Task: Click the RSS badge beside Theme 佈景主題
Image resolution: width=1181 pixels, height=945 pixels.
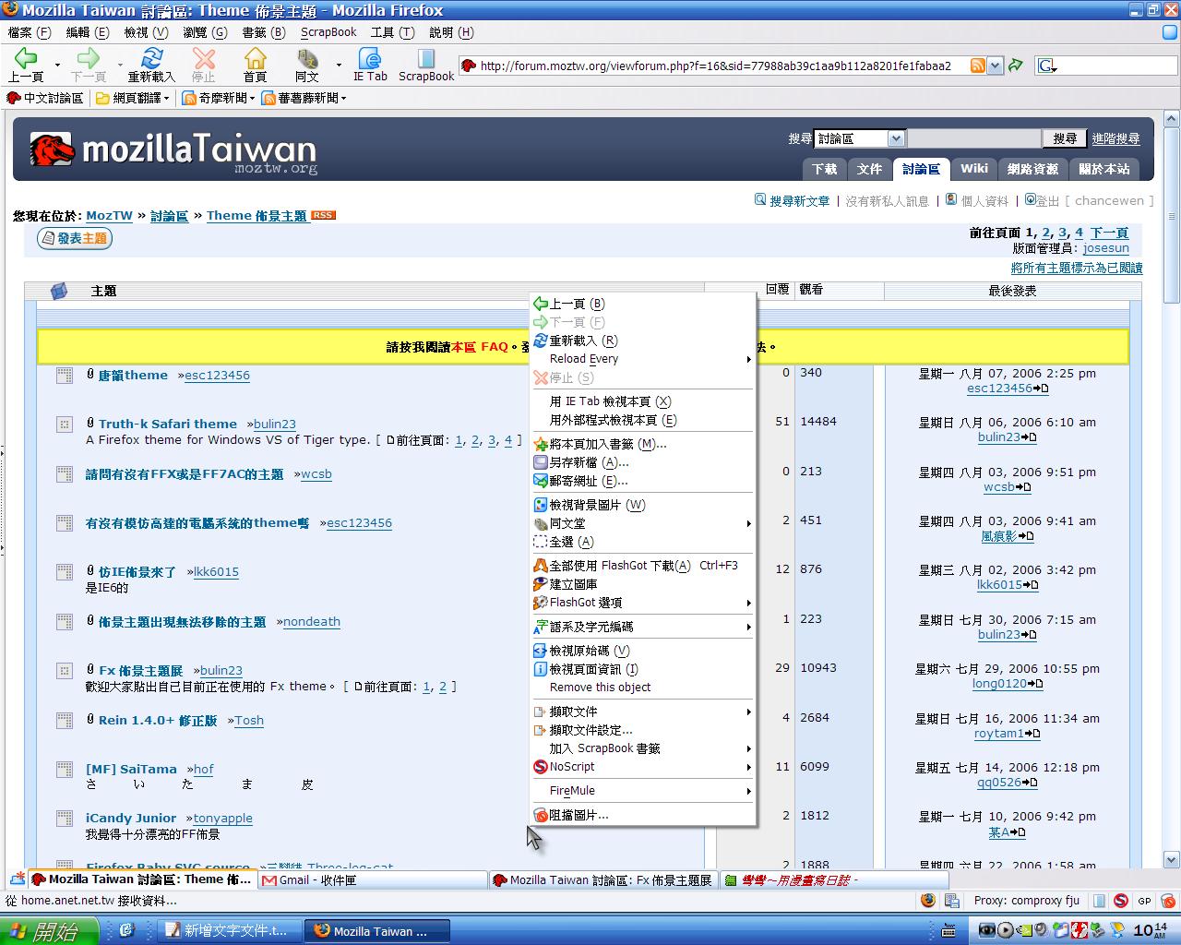Action: point(323,215)
